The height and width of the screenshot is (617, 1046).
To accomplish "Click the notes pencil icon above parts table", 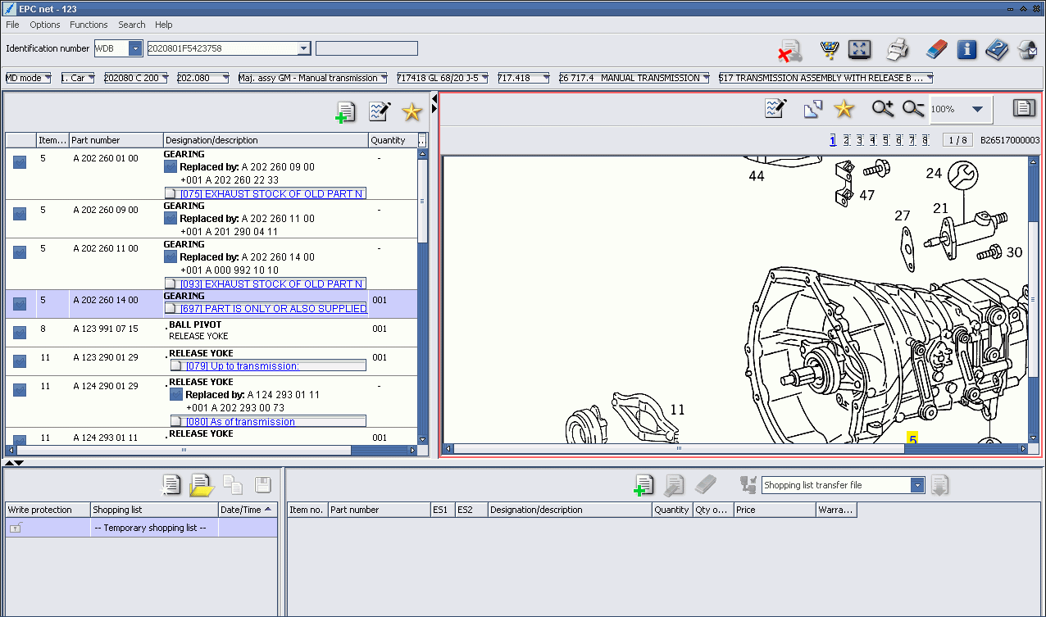I will [380, 111].
